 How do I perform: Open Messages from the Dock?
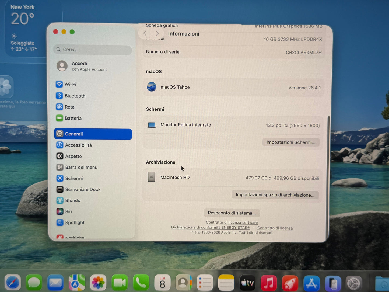34,283
